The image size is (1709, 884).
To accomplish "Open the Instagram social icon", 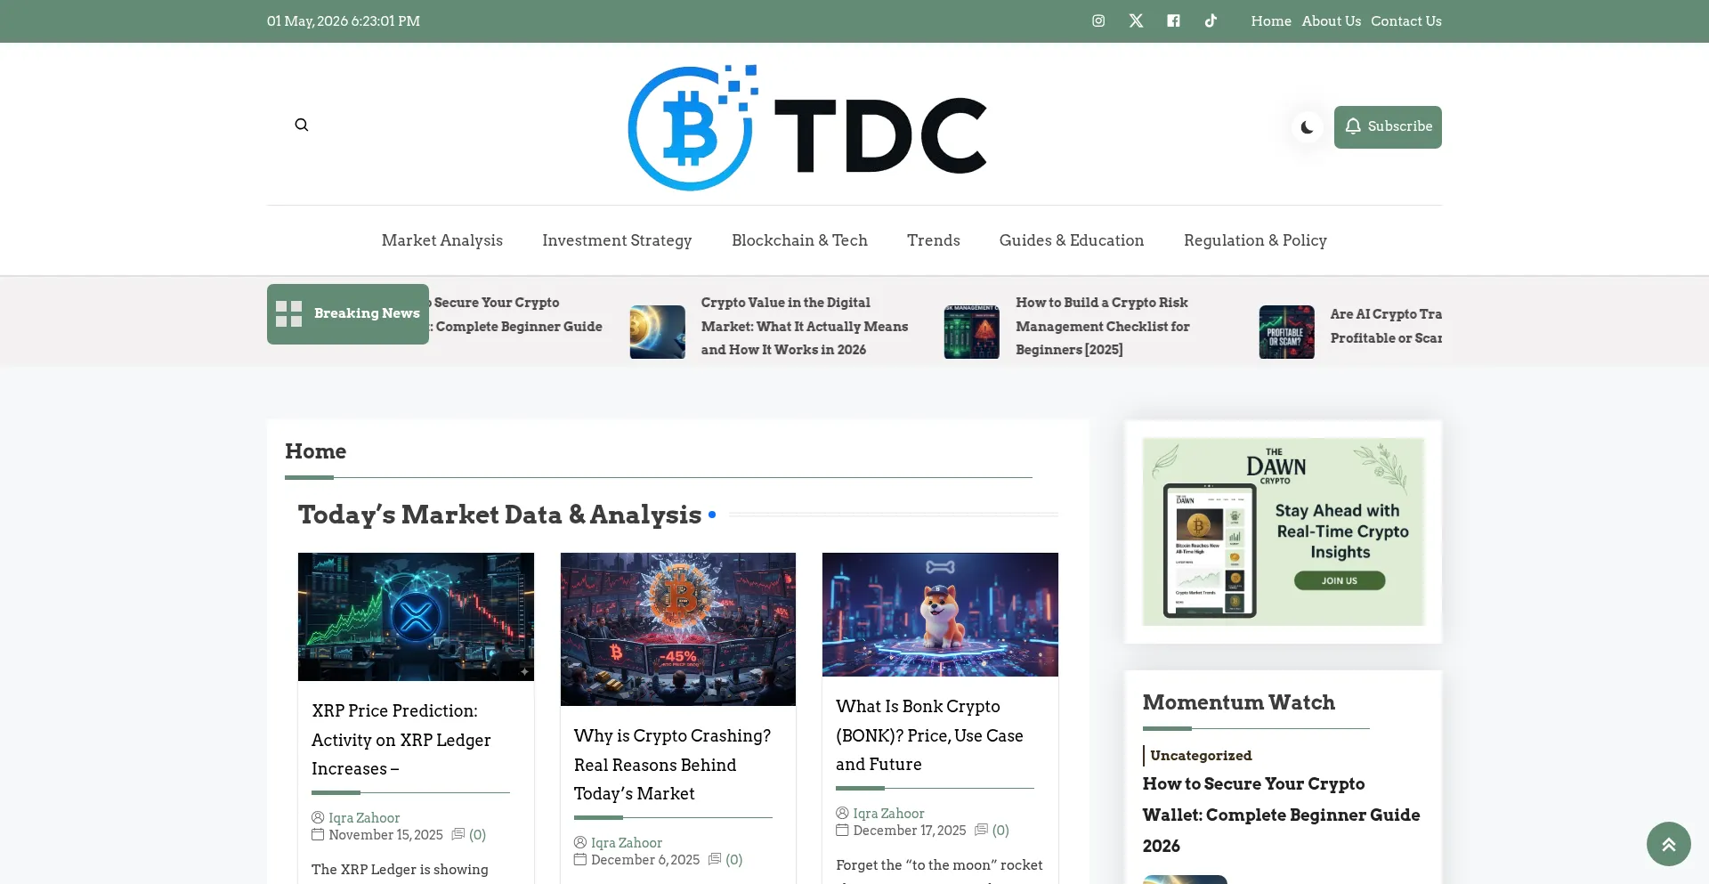I will coord(1098,20).
